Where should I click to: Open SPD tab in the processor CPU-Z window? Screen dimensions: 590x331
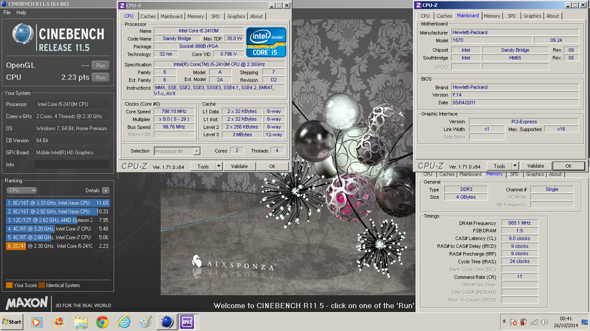216,16
